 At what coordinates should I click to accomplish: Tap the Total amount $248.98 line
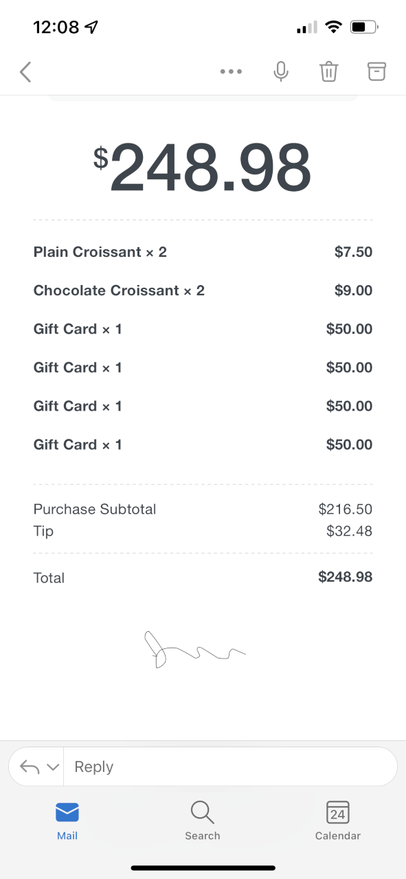[203, 577]
